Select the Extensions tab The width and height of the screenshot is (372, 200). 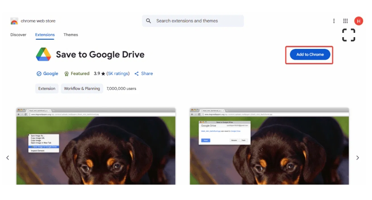(x=45, y=35)
